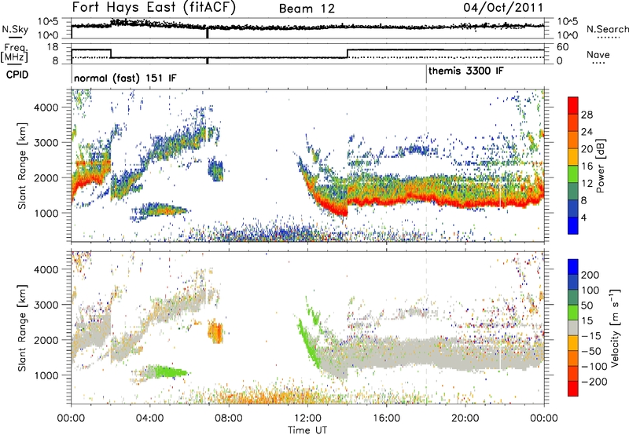Click the "4" power colorbar label
Screen dimensions: 629x435
point(583,217)
